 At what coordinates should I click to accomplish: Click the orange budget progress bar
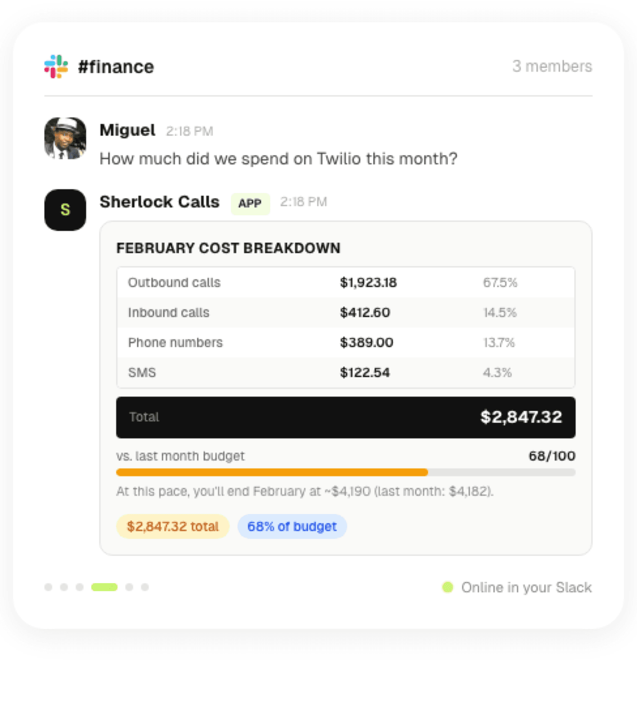pos(272,472)
